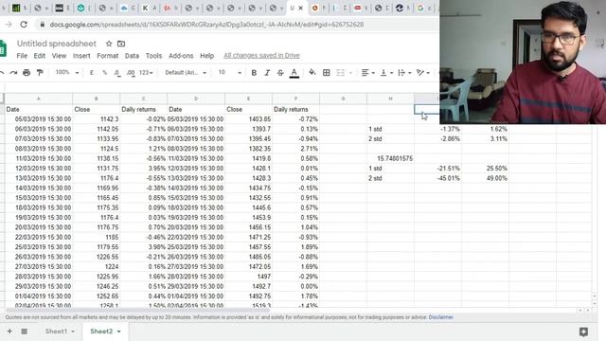
Task: Open the Help menu
Action: (x=206, y=56)
